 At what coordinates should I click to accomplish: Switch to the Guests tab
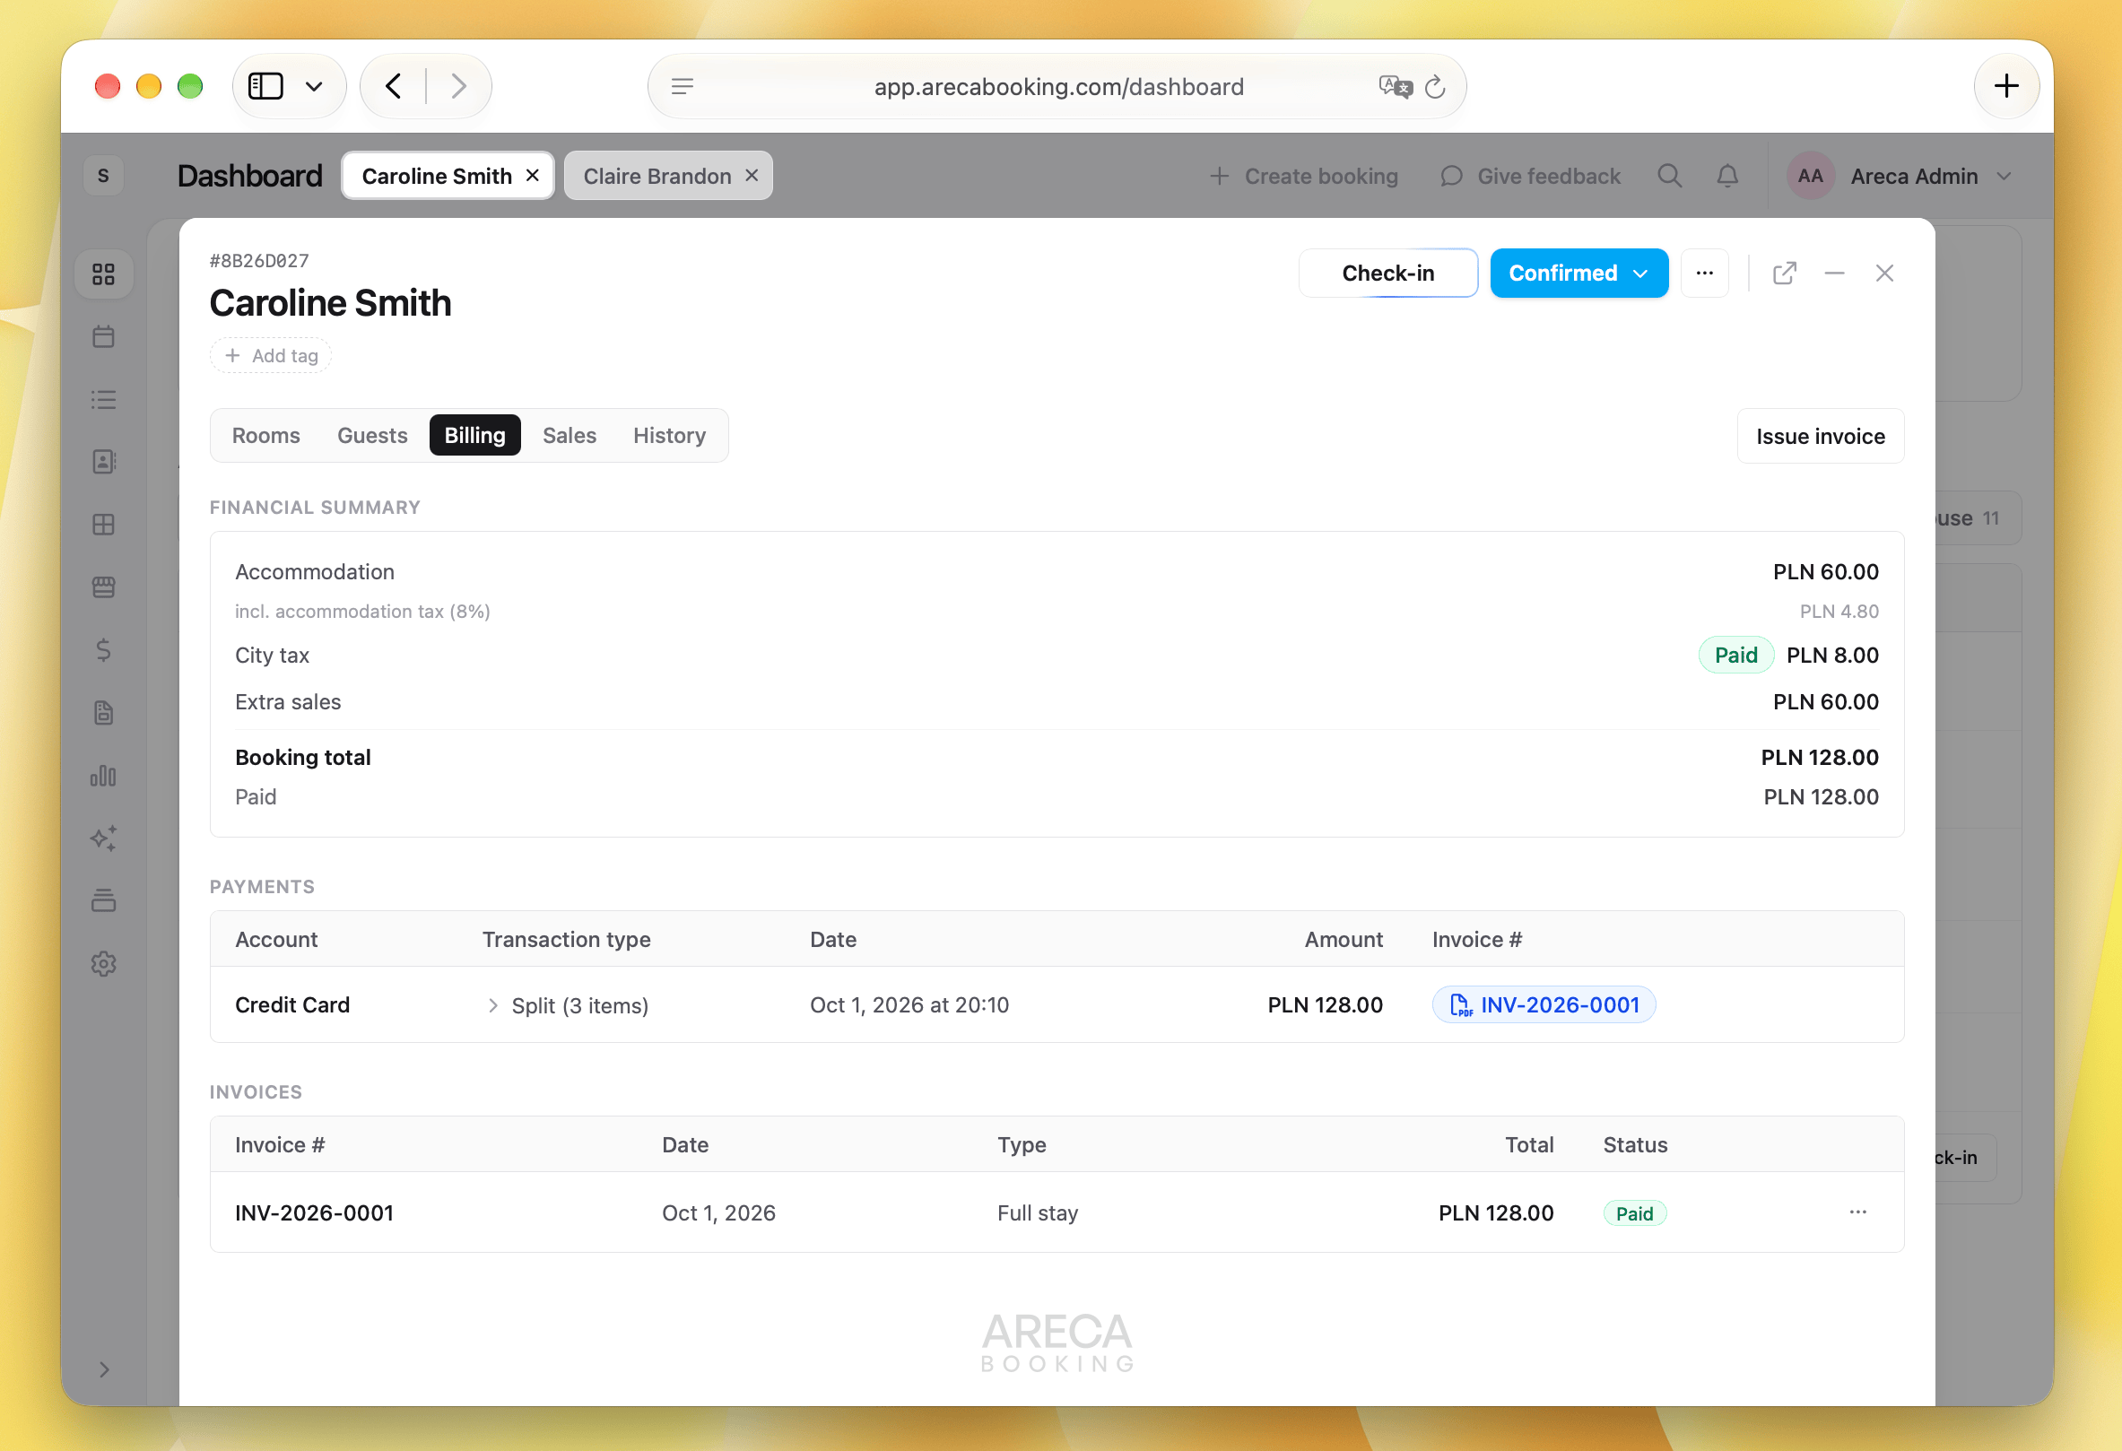pos(372,436)
